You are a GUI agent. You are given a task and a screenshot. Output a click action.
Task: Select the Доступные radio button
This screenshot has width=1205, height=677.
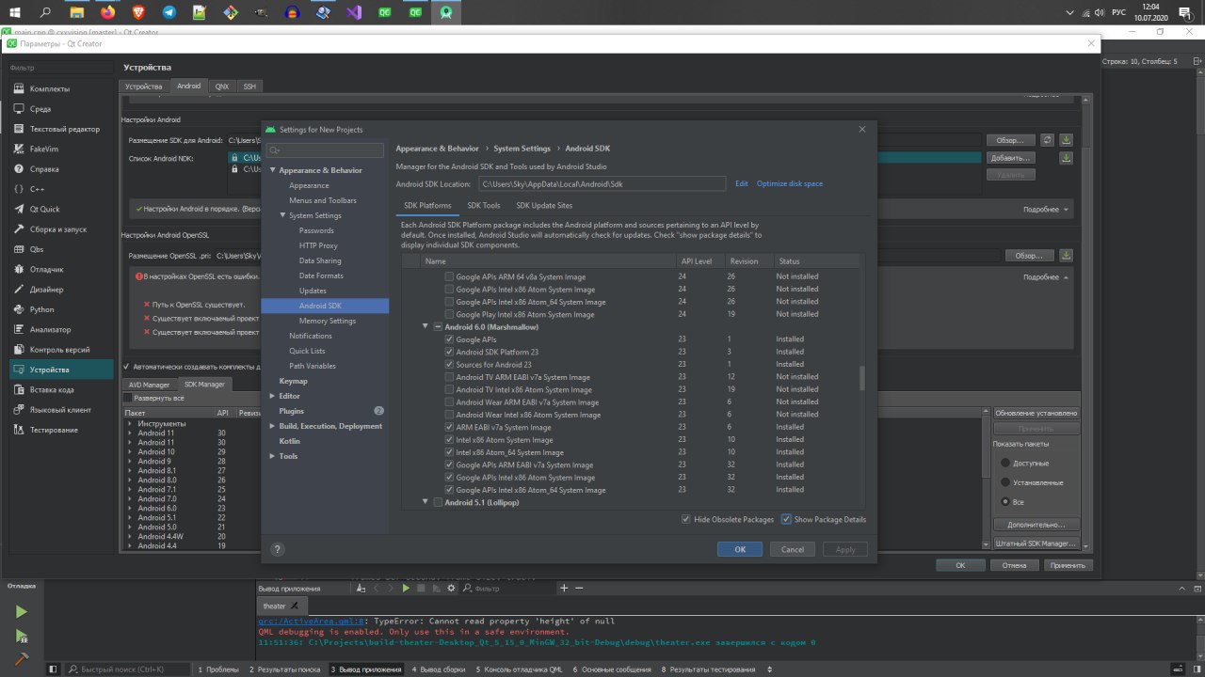click(1005, 463)
